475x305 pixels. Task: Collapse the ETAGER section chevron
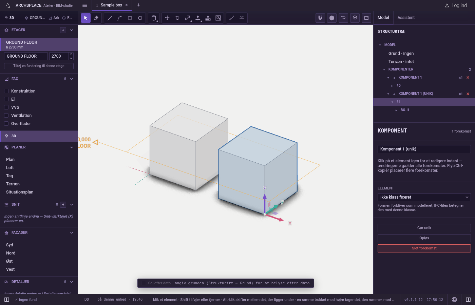pos(72,30)
